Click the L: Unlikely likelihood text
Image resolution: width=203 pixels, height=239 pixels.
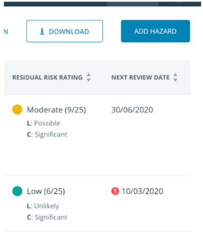(x=43, y=206)
